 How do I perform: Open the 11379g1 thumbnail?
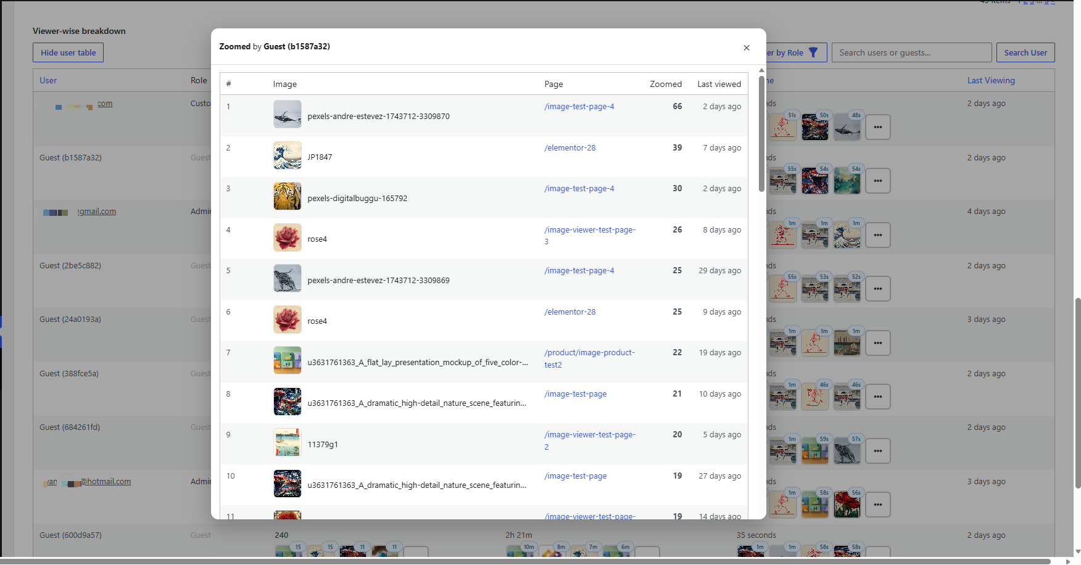tap(288, 442)
